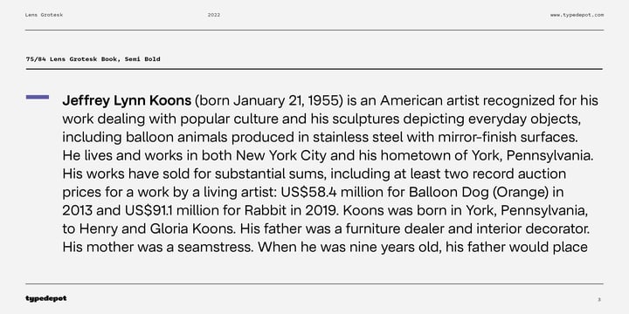Click the Lens Grotesk header label
Screen dimensions: 629x314
(x=45, y=15)
